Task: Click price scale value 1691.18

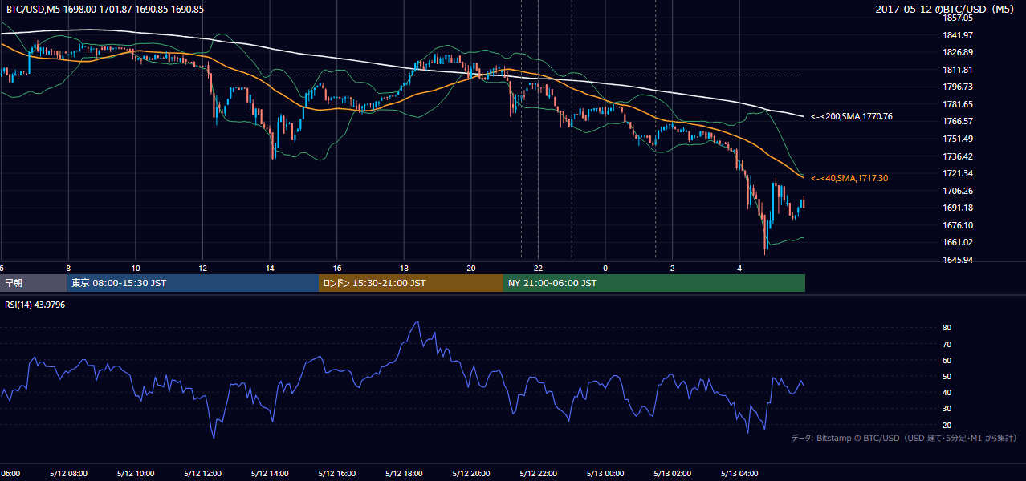Action: coord(958,208)
